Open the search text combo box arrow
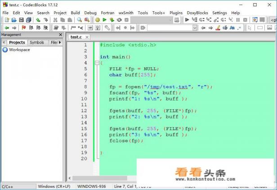The width and height of the screenshot is (277, 190). tap(195, 28)
